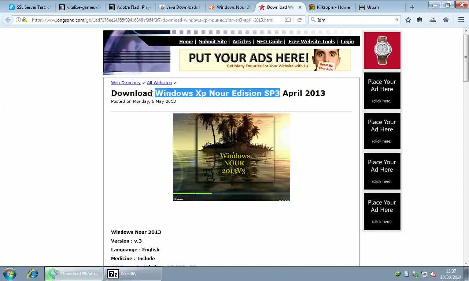469x281 pixels.
Task: Bookmark this page with the star icon
Action: tap(408, 20)
